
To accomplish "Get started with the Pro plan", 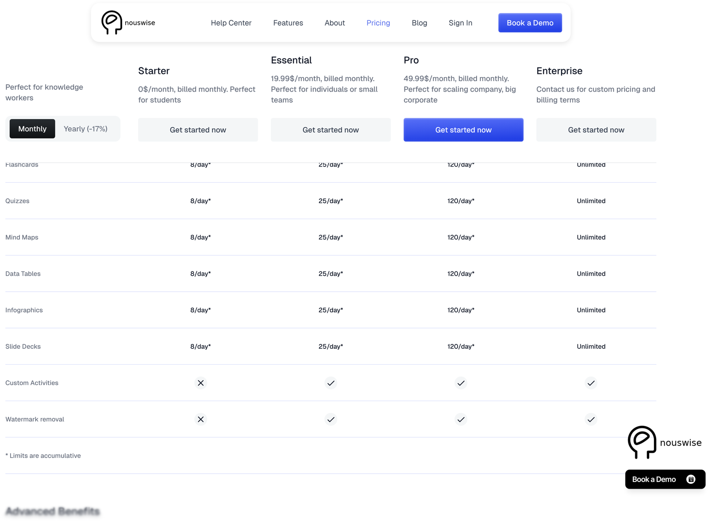I will click(463, 130).
